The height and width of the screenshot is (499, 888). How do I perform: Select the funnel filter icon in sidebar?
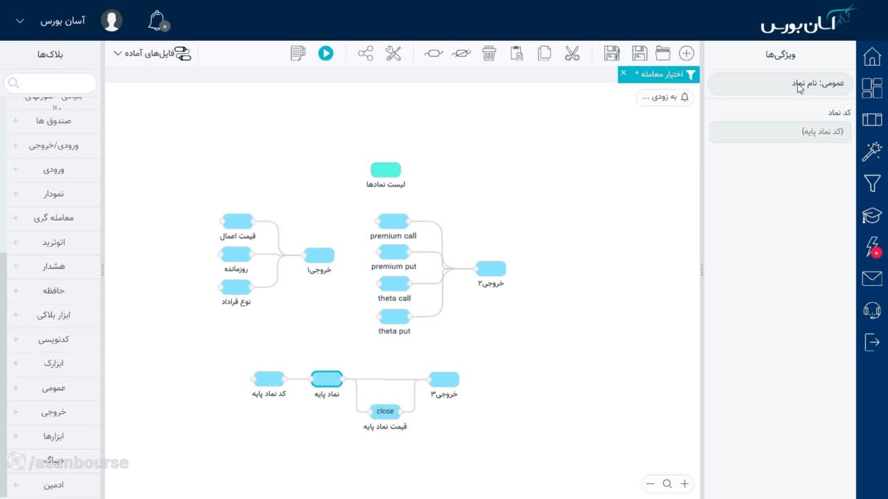point(872,184)
